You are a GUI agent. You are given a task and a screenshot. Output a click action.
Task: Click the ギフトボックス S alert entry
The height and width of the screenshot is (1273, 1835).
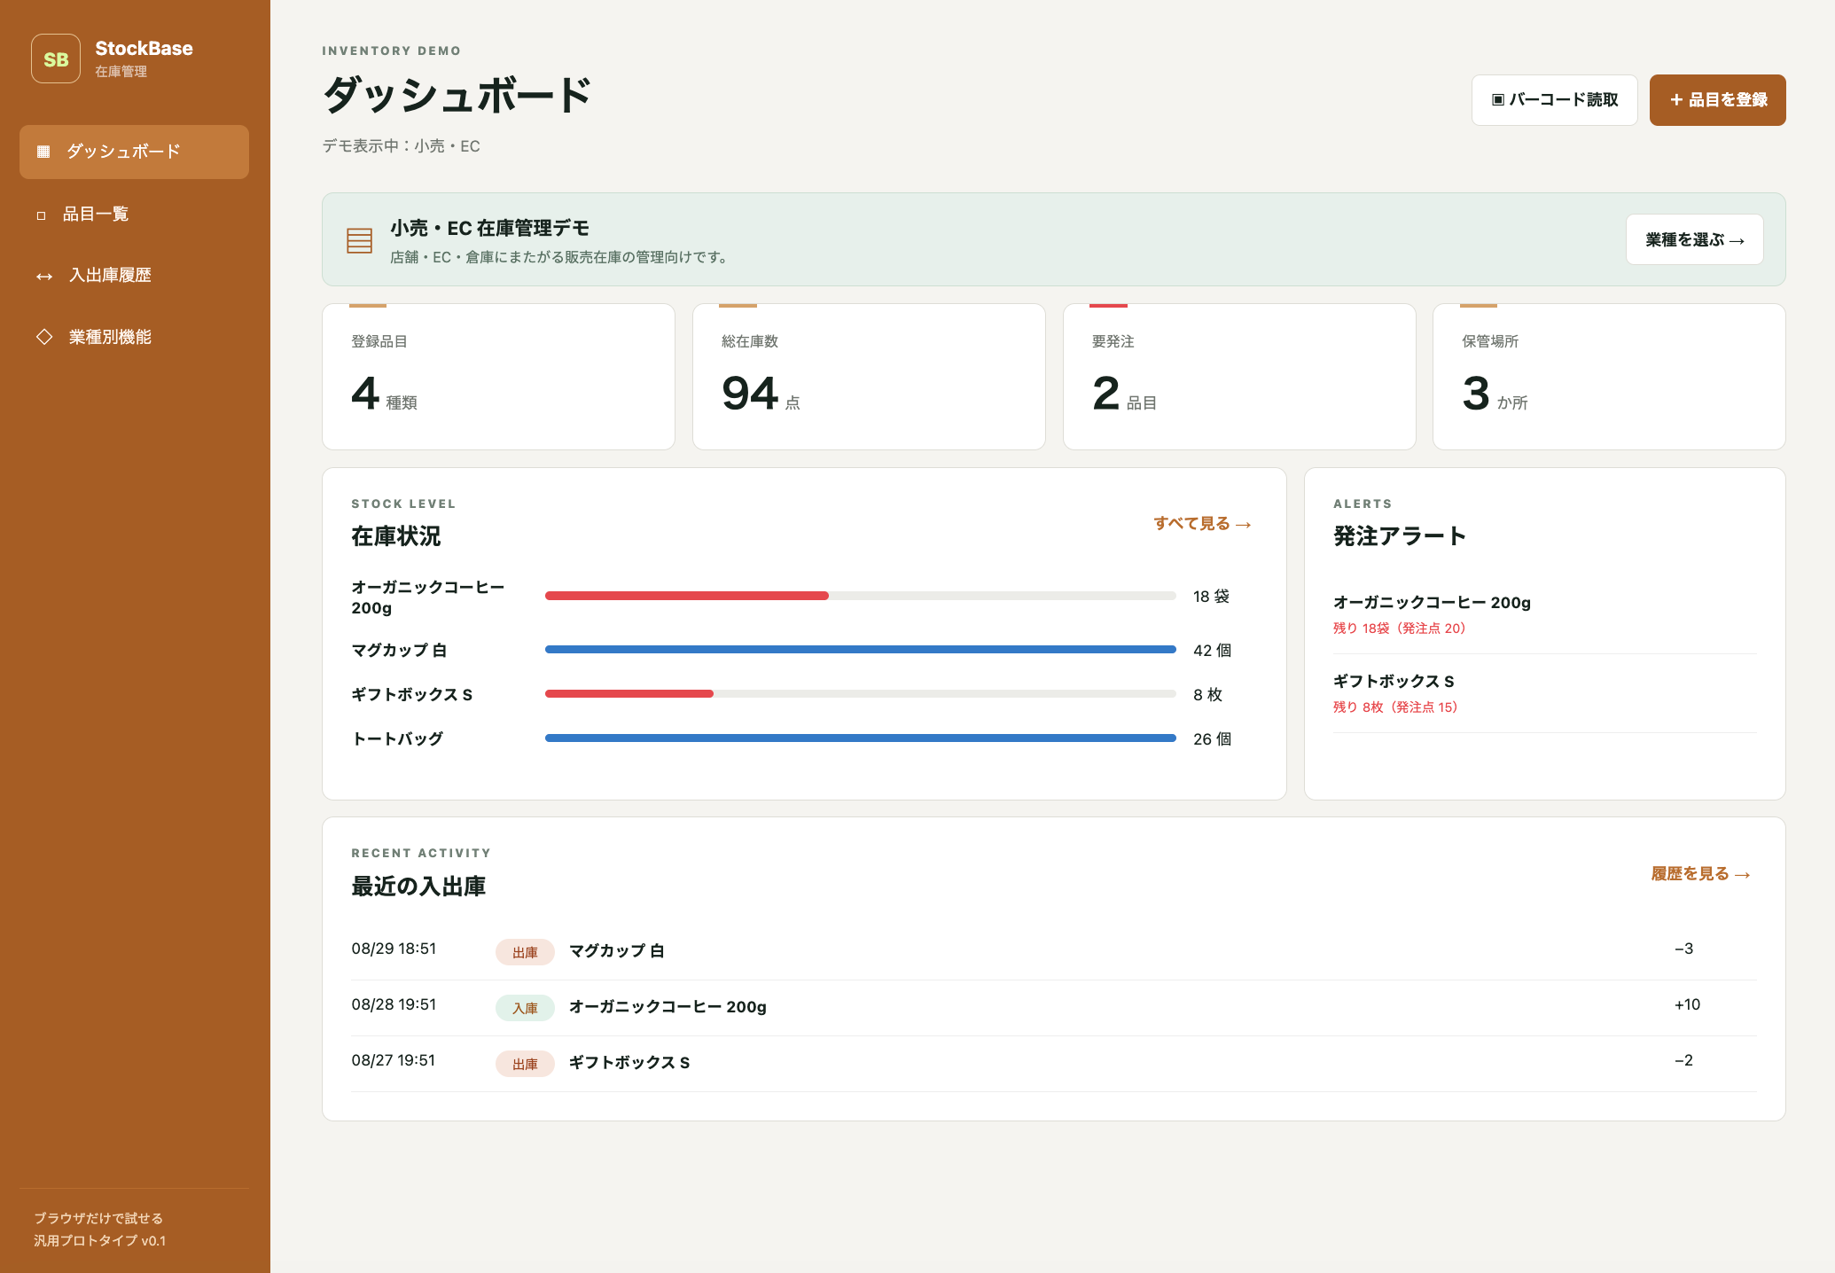[1544, 693]
